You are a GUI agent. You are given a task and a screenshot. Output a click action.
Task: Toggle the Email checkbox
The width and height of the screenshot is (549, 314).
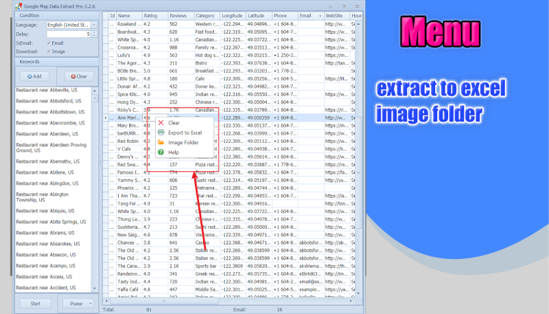[x=49, y=43]
